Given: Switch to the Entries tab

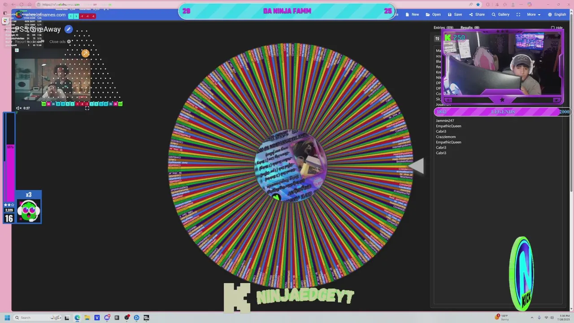Looking at the screenshot, I should click(443, 28).
